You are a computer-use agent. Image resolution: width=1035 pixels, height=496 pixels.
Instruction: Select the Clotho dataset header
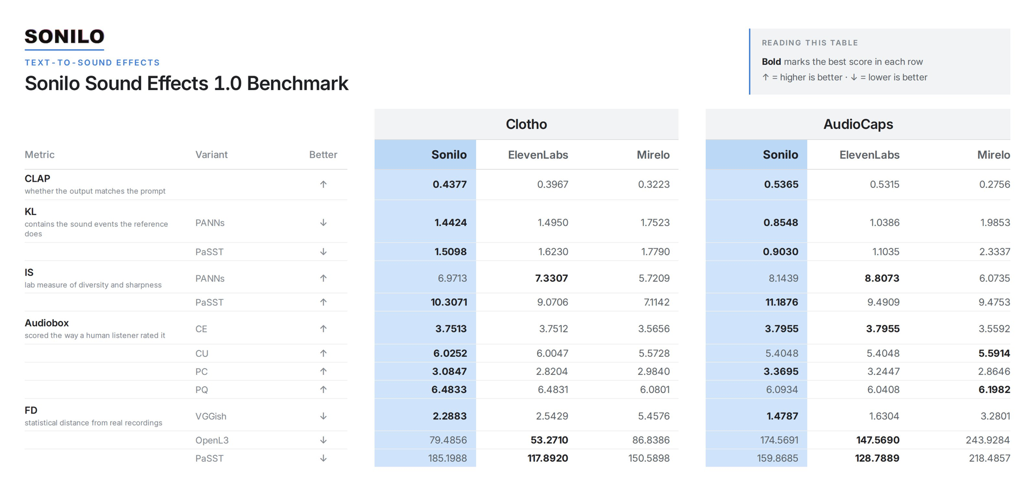526,124
